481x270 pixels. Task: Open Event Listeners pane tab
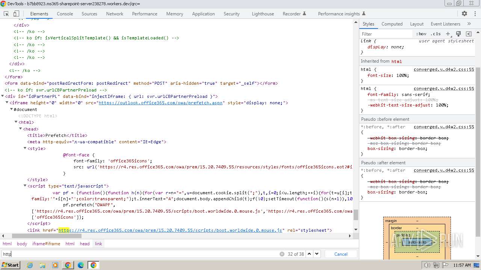point(445,24)
